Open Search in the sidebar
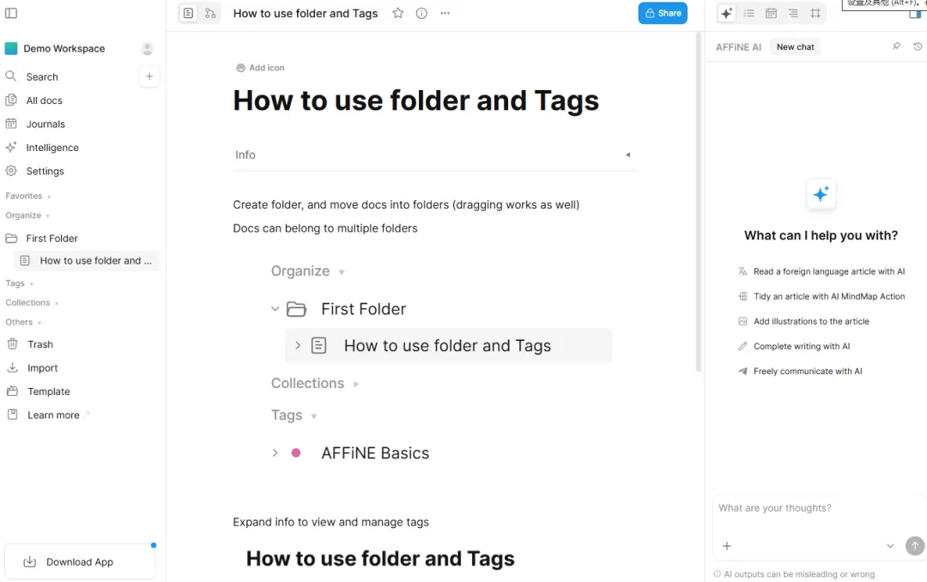This screenshot has height=582, width=927. 41,77
